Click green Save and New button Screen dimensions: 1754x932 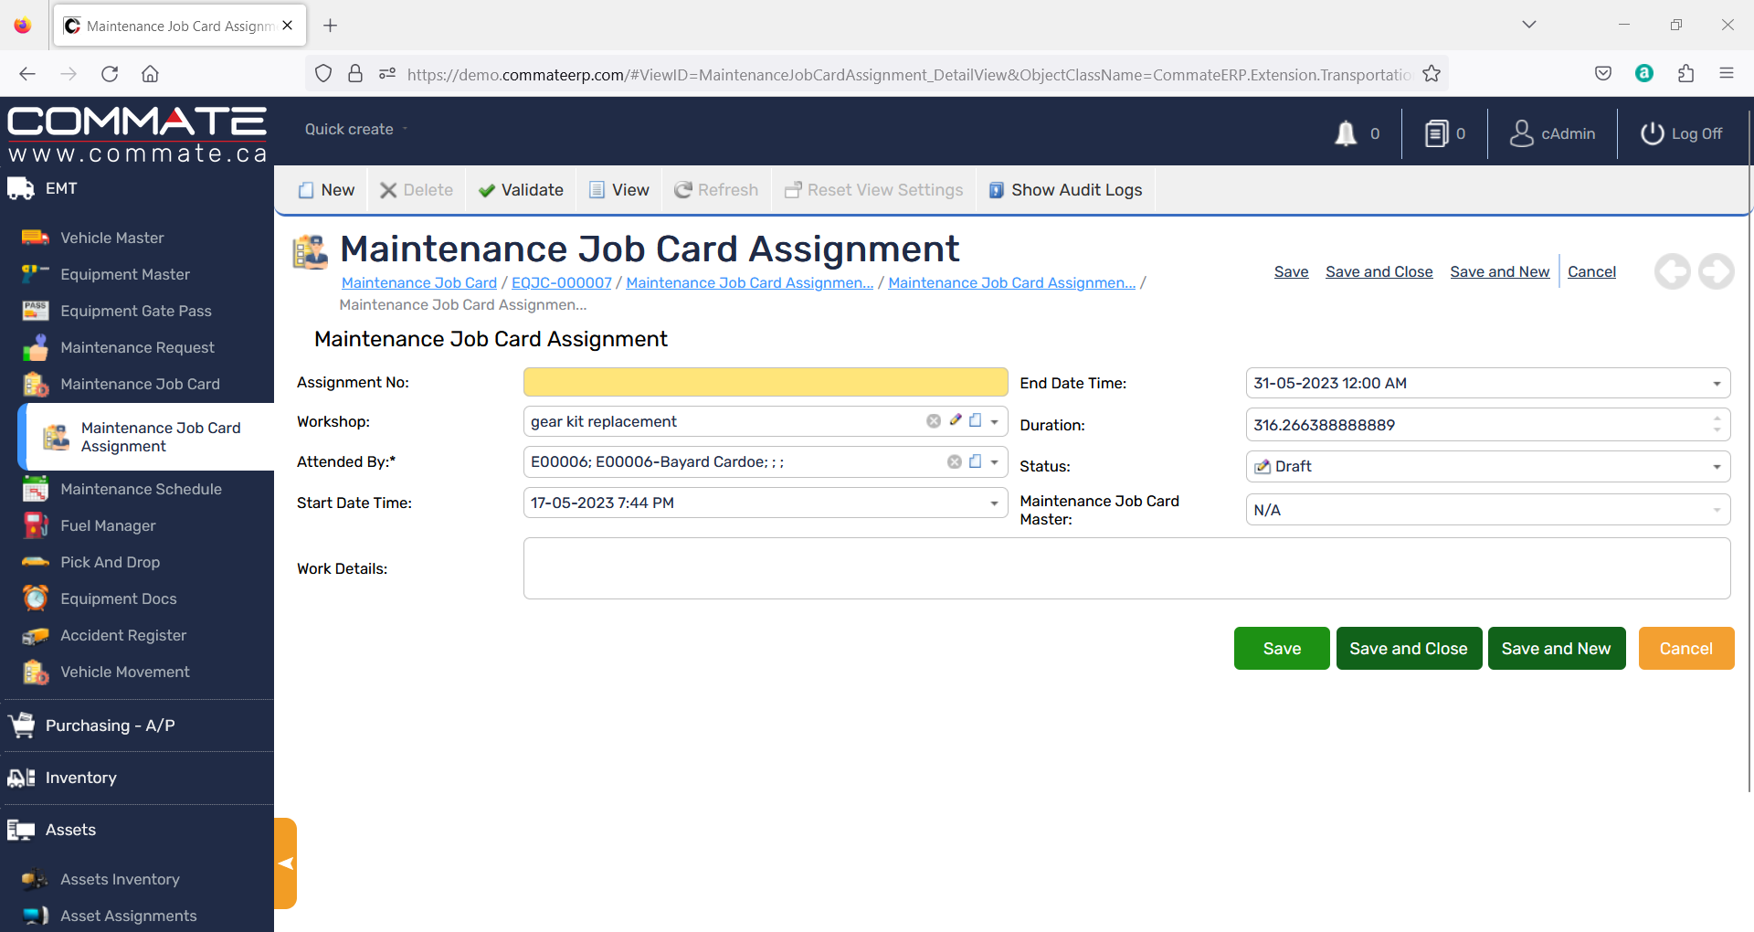(1557, 649)
